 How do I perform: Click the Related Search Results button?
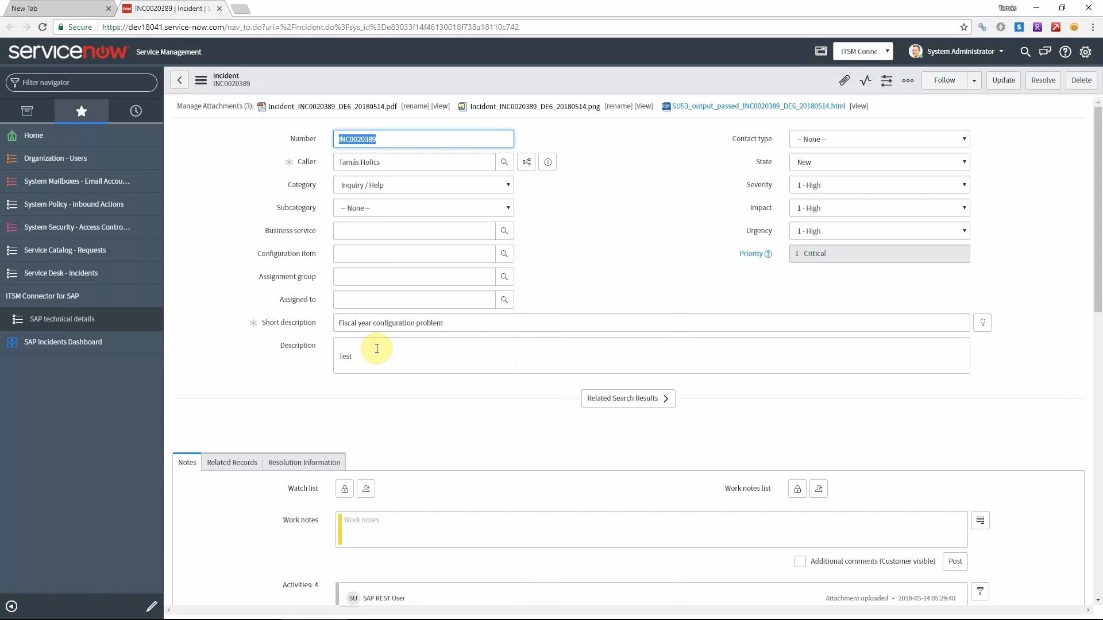click(628, 397)
